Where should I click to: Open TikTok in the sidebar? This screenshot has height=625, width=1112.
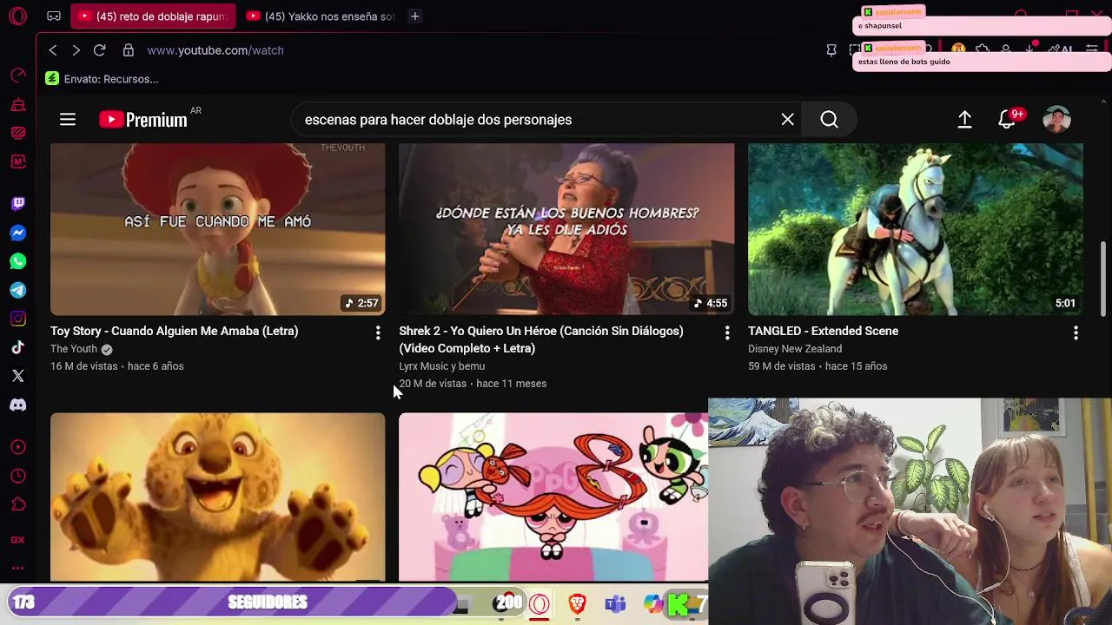pyautogui.click(x=18, y=347)
